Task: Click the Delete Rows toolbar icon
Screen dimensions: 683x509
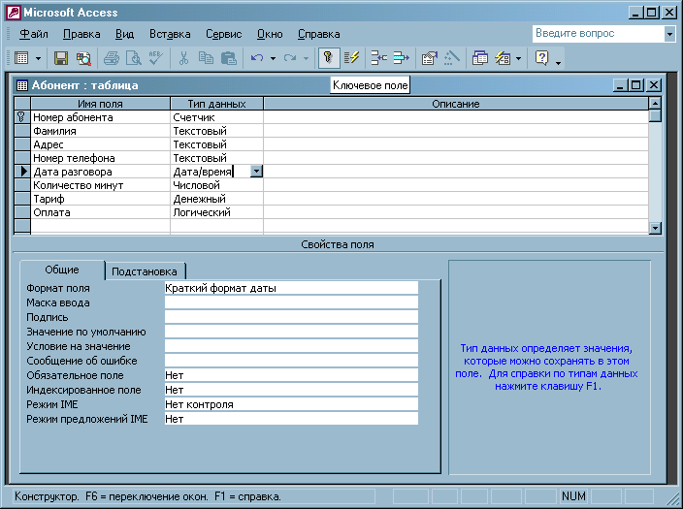Action: tap(400, 58)
